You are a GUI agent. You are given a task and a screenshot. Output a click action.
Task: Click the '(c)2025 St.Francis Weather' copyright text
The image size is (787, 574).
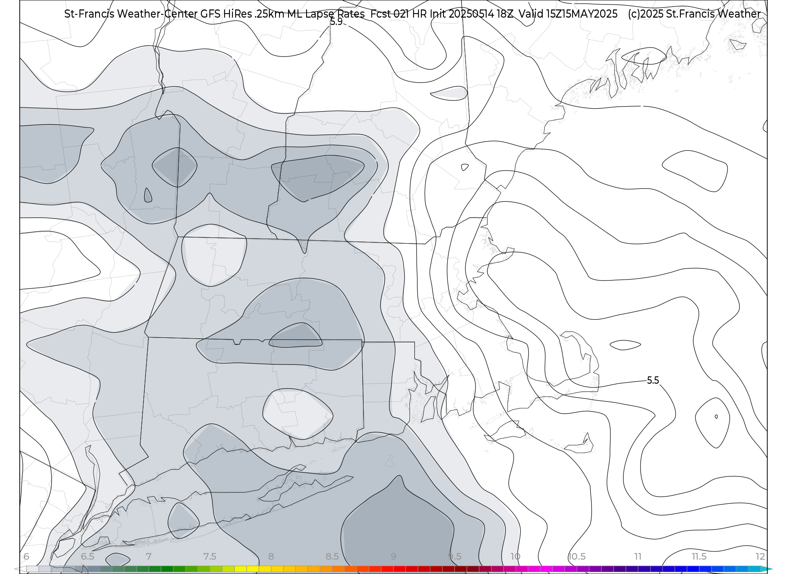click(x=694, y=14)
